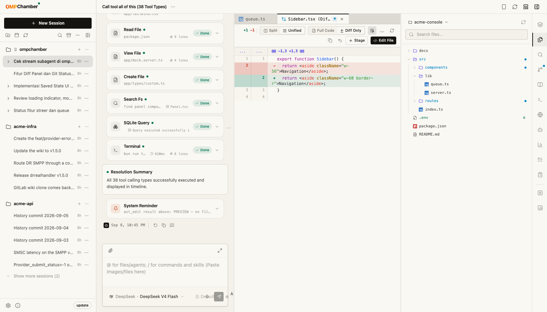Screen dimensions: 547x312
Task: Show Full Code in diff viewer
Action: (323, 30)
